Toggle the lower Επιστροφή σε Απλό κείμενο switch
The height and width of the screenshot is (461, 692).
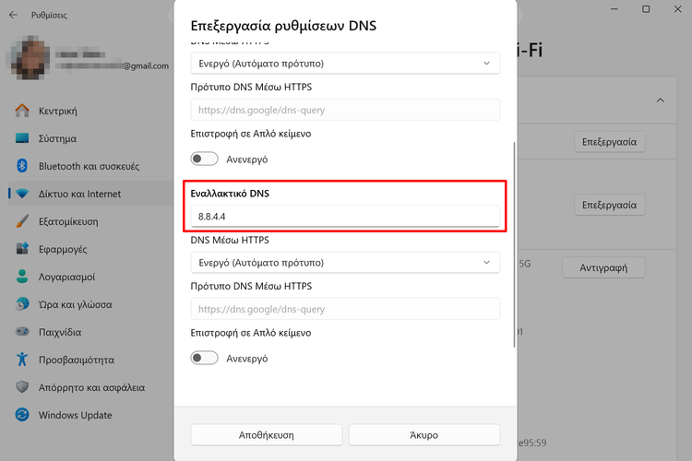pyautogui.click(x=204, y=358)
